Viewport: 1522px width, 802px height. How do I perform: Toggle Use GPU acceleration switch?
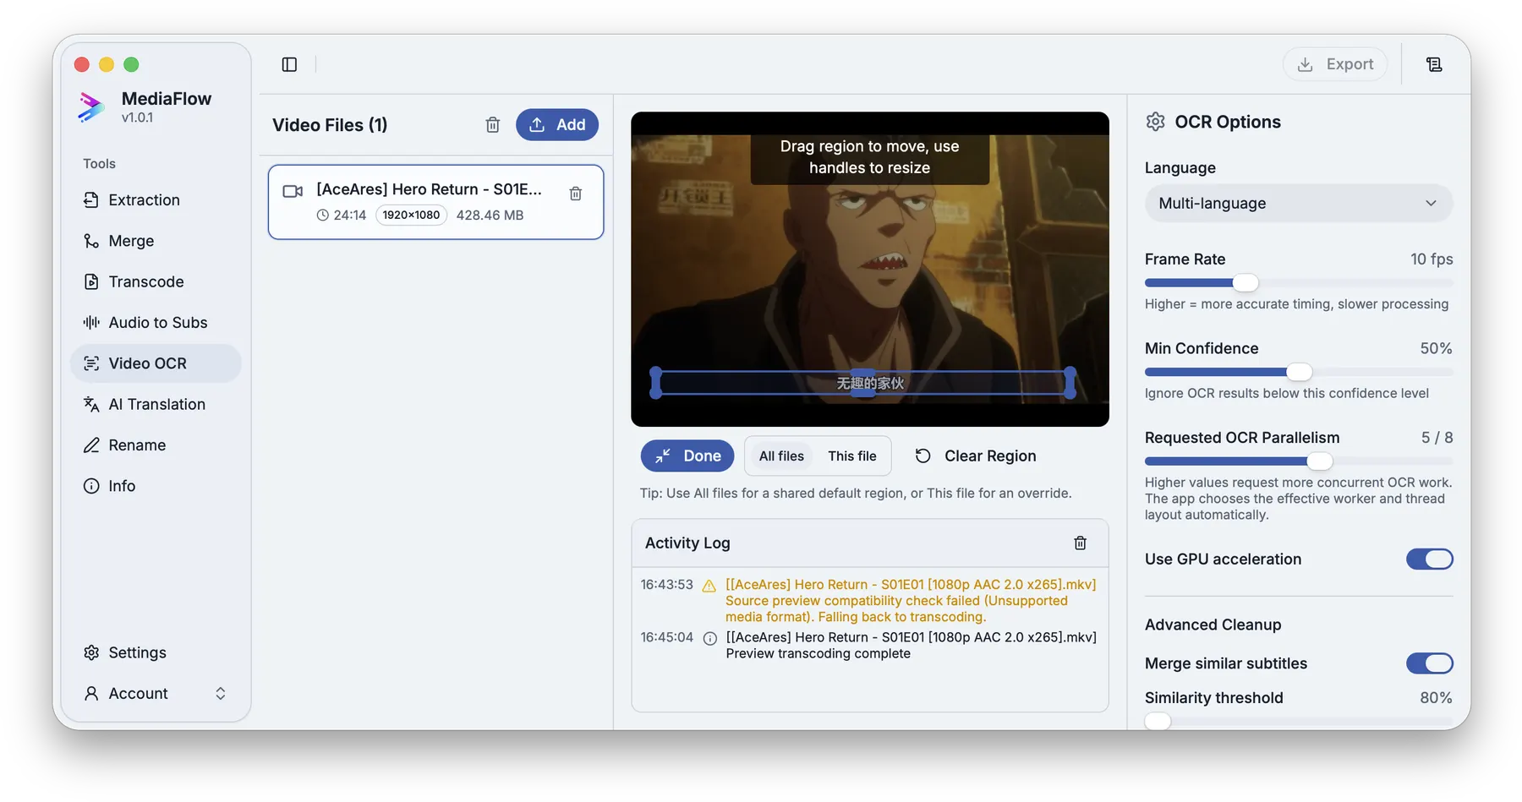tap(1430, 559)
